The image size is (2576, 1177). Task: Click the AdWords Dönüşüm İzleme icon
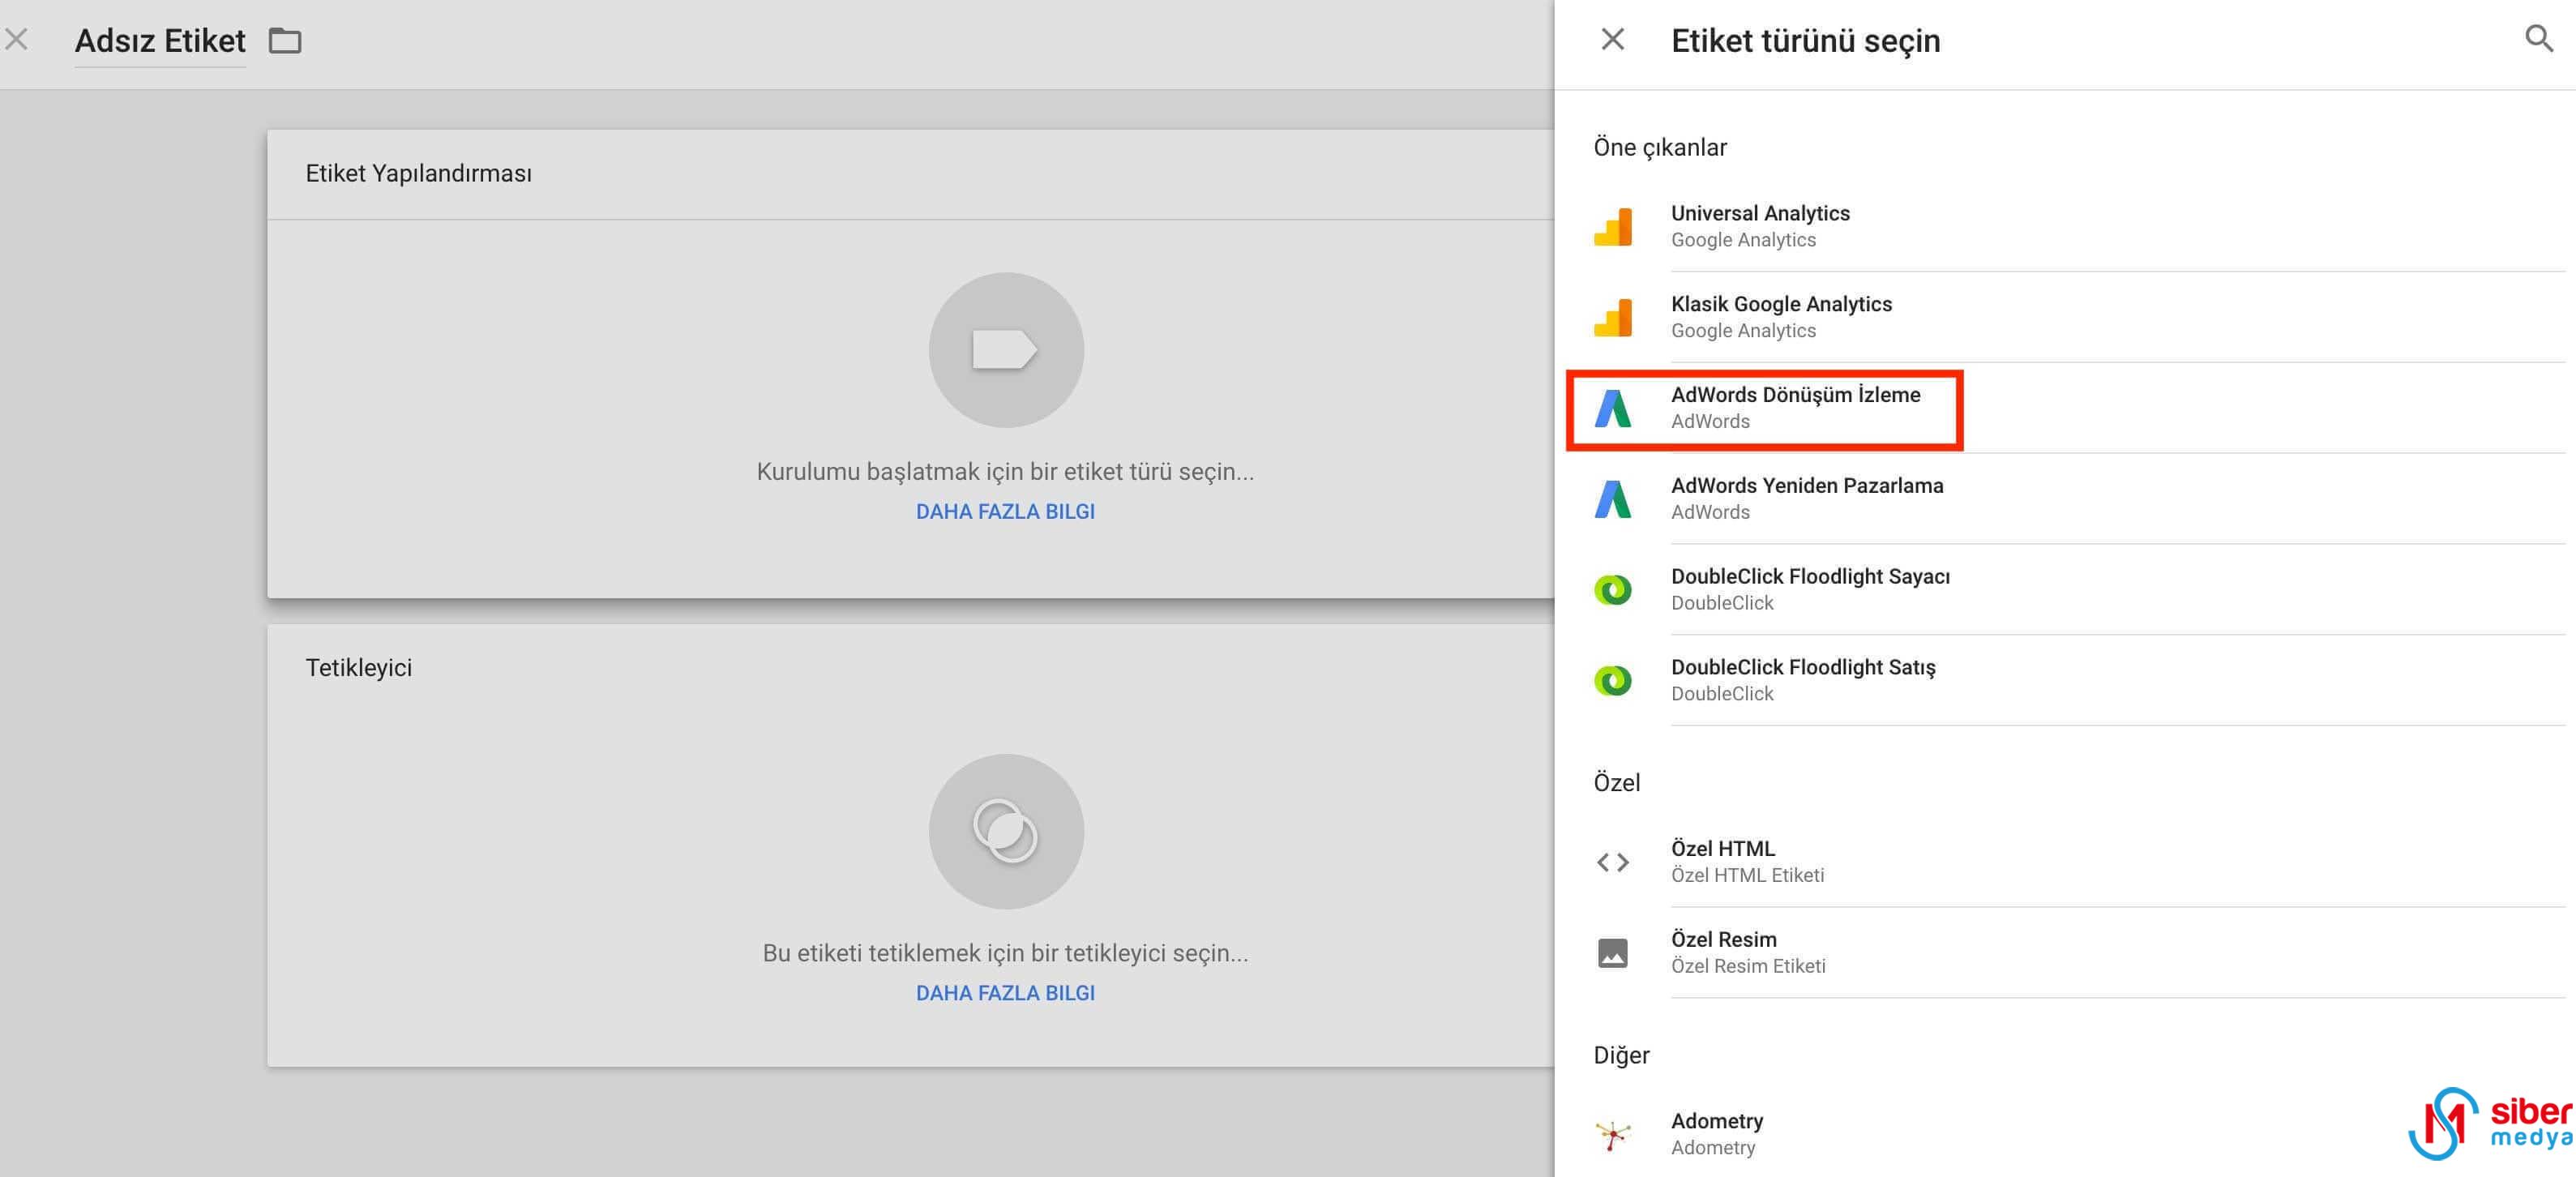tap(1612, 409)
